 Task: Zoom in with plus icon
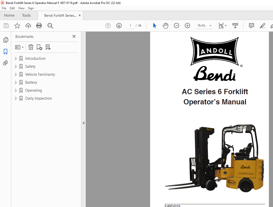187,26
